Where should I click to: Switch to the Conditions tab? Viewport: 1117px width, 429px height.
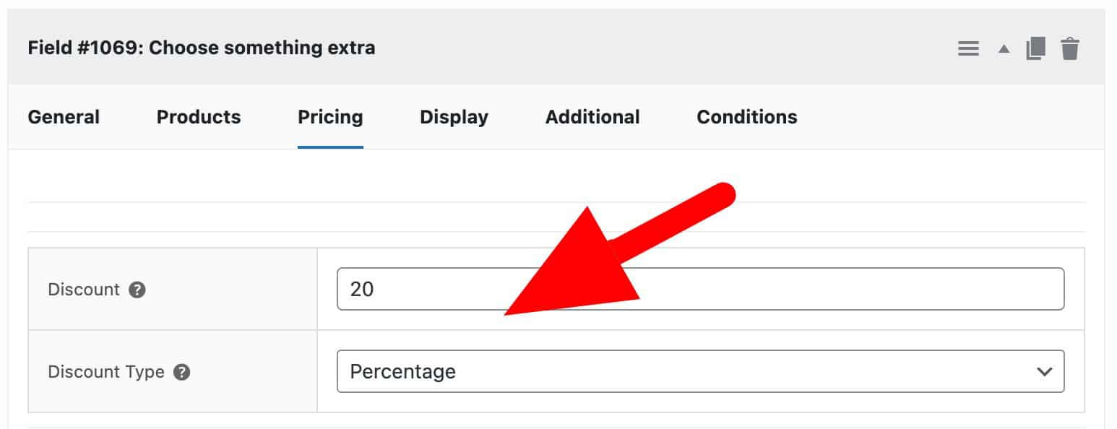coord(747,117)
